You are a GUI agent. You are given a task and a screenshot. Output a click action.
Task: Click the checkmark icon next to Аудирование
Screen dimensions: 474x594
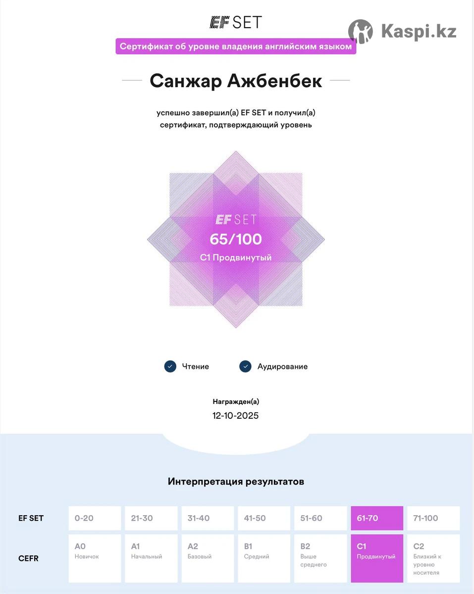pyautogui.click(x=245, y=366)
